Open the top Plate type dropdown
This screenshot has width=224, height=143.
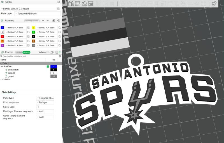click(38, 14)
